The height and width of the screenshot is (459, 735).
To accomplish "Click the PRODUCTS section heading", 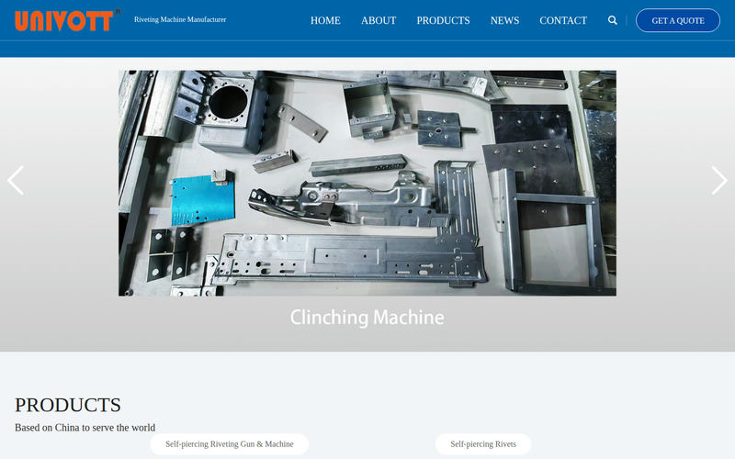I will coord(68,405).
